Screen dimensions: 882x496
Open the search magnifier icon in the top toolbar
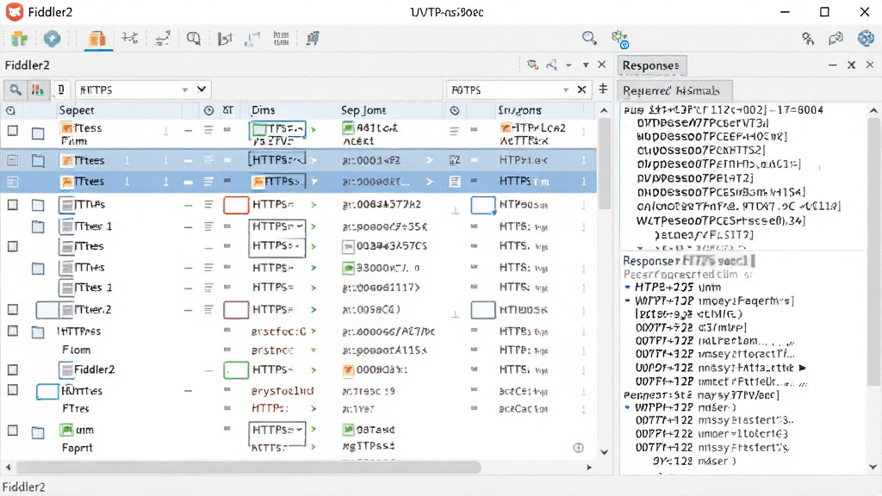[589, 38]
